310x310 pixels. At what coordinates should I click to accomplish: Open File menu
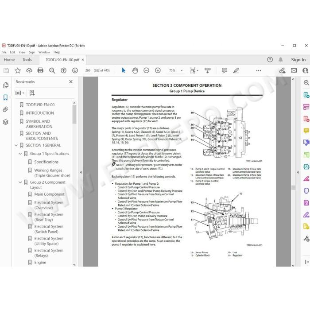4,52
